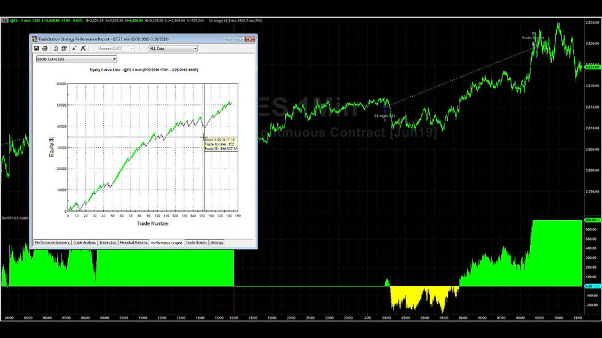602x338 pixels.
Task: Open report settings icon in toolbar
Action: tap(64, 48)
